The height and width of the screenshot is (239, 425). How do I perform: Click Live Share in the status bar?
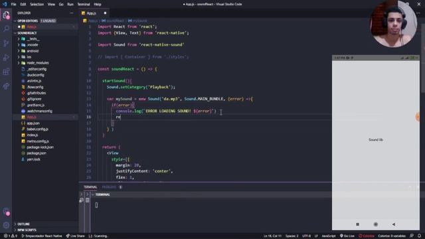click(x=75, y=236)
